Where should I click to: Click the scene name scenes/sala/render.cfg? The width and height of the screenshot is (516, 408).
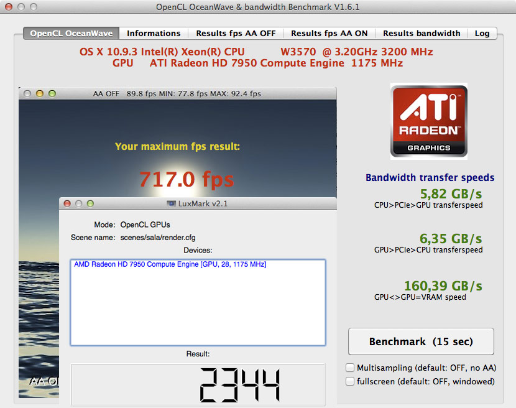point(158,238)
